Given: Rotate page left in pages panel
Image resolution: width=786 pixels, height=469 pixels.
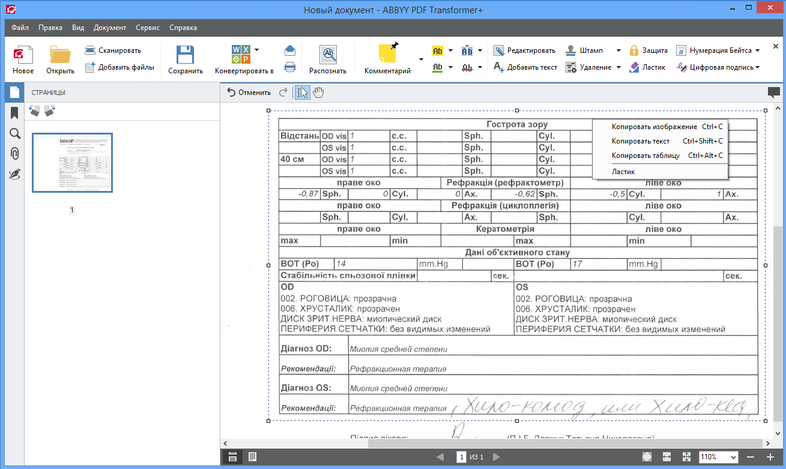Looking at the screenshot, I should pos(35,111).
